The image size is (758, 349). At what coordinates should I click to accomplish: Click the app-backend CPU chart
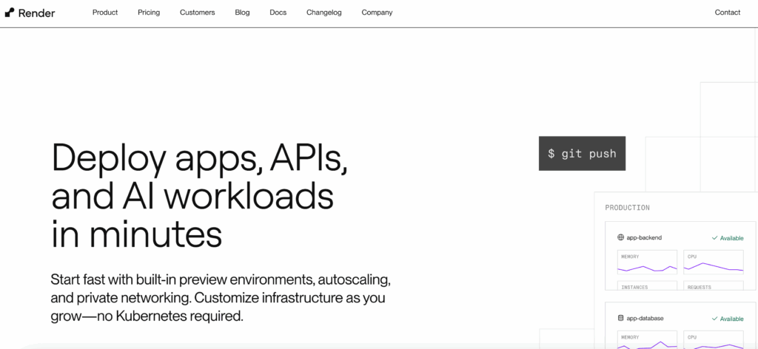click(x=713, y=264)
